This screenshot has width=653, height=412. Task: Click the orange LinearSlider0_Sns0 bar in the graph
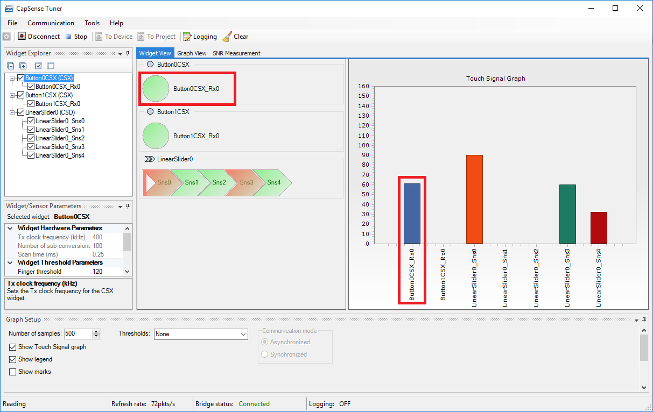click(474, 199)
